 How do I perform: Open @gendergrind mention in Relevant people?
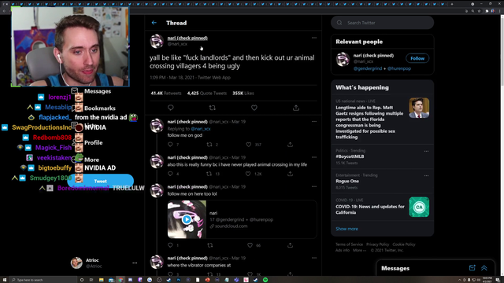[x=368, y=68]
